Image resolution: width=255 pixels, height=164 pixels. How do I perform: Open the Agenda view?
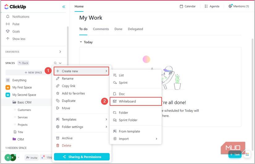pyautogui.click(x=212, y=6)
